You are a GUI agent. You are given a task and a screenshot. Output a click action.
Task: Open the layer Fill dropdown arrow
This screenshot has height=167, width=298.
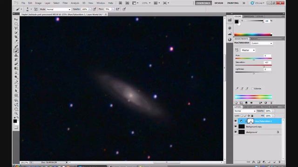(273, 116)
